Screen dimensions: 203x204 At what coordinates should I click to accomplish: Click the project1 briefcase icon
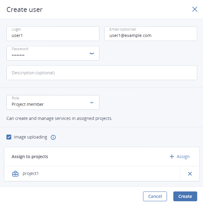point(15,174)
